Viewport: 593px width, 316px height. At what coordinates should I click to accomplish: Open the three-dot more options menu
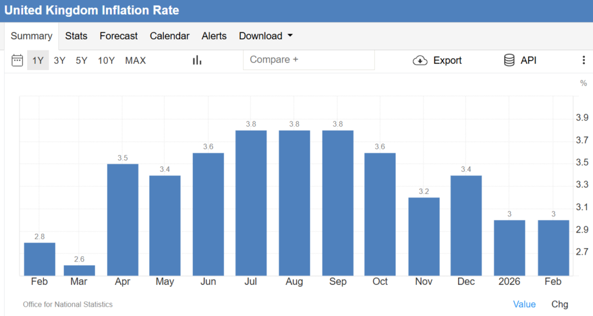tap(583, 60)
